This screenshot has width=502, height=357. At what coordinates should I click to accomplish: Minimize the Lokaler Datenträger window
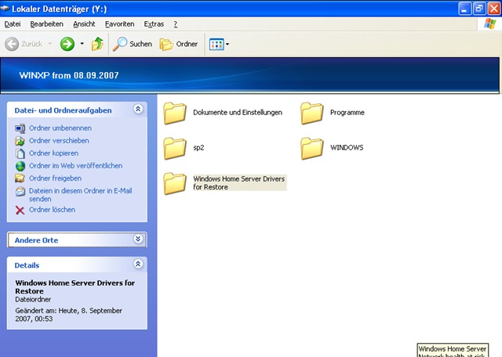click(464, 9)
